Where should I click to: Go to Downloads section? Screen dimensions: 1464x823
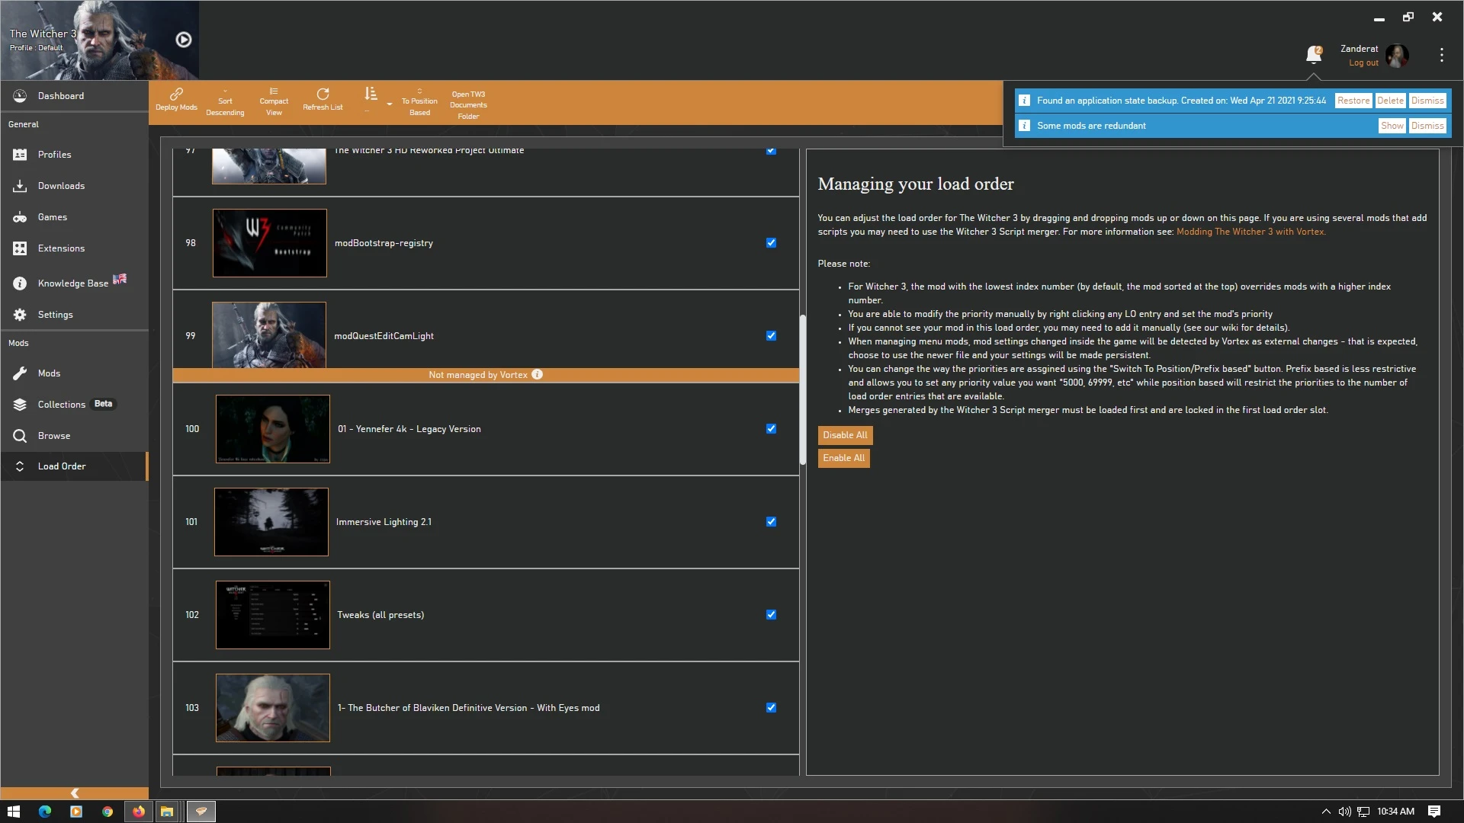tap(74, 186)
